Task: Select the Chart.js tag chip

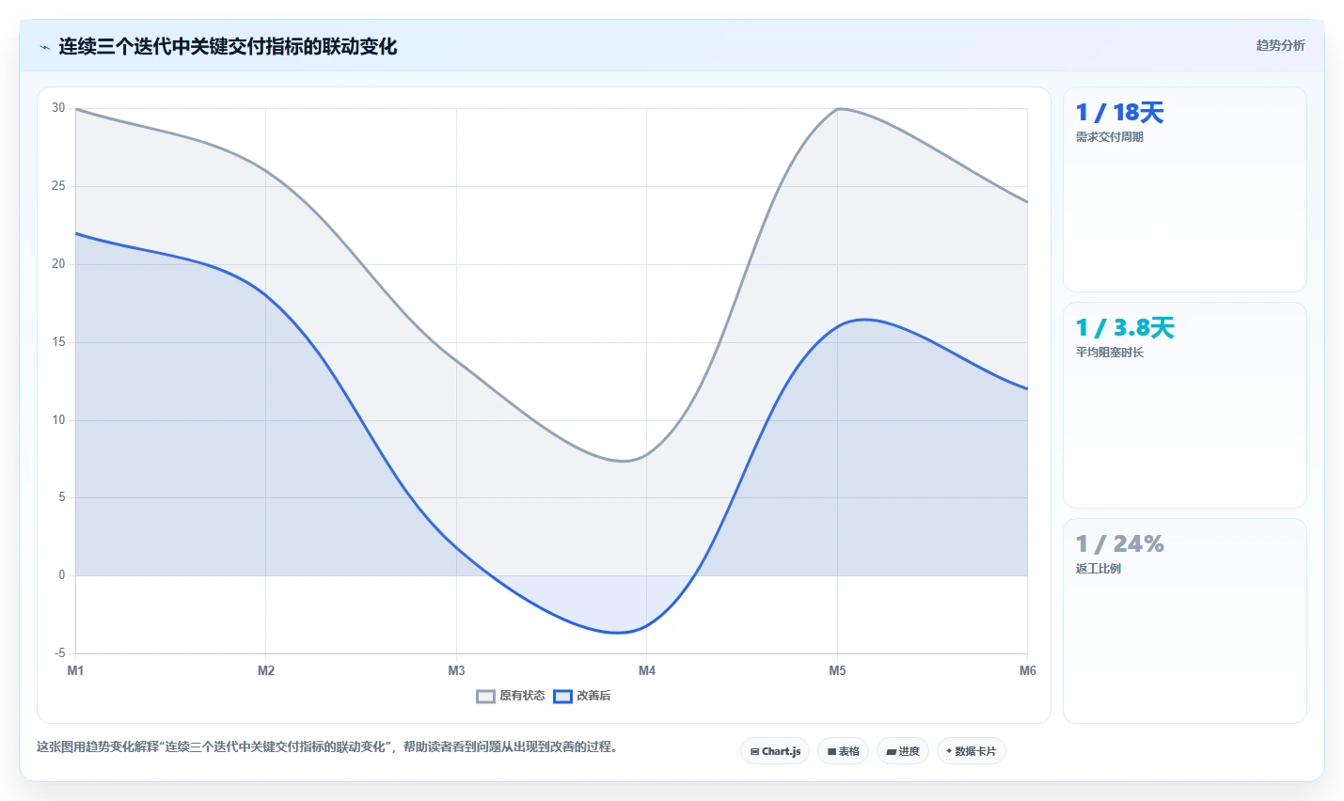Action: 775,751
